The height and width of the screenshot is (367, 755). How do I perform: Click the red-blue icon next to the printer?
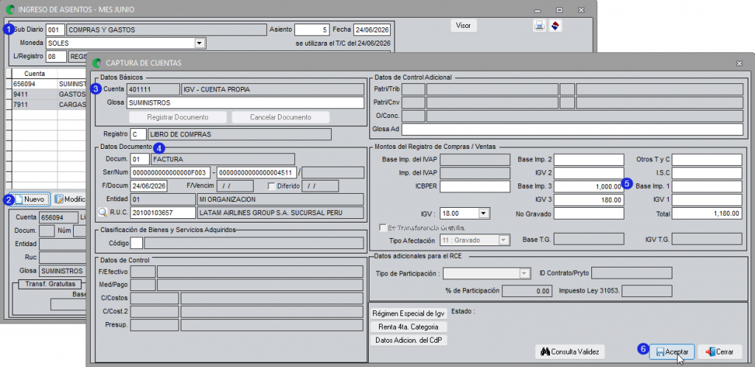click(555, 26)
